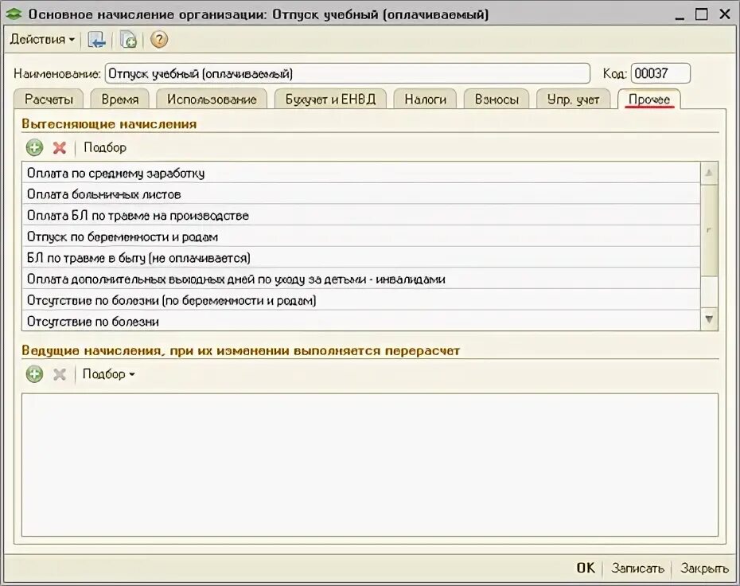Select the Взносы tab
Image resolution: width=740 pixels, height=586 pixels.
coord(497,100)
